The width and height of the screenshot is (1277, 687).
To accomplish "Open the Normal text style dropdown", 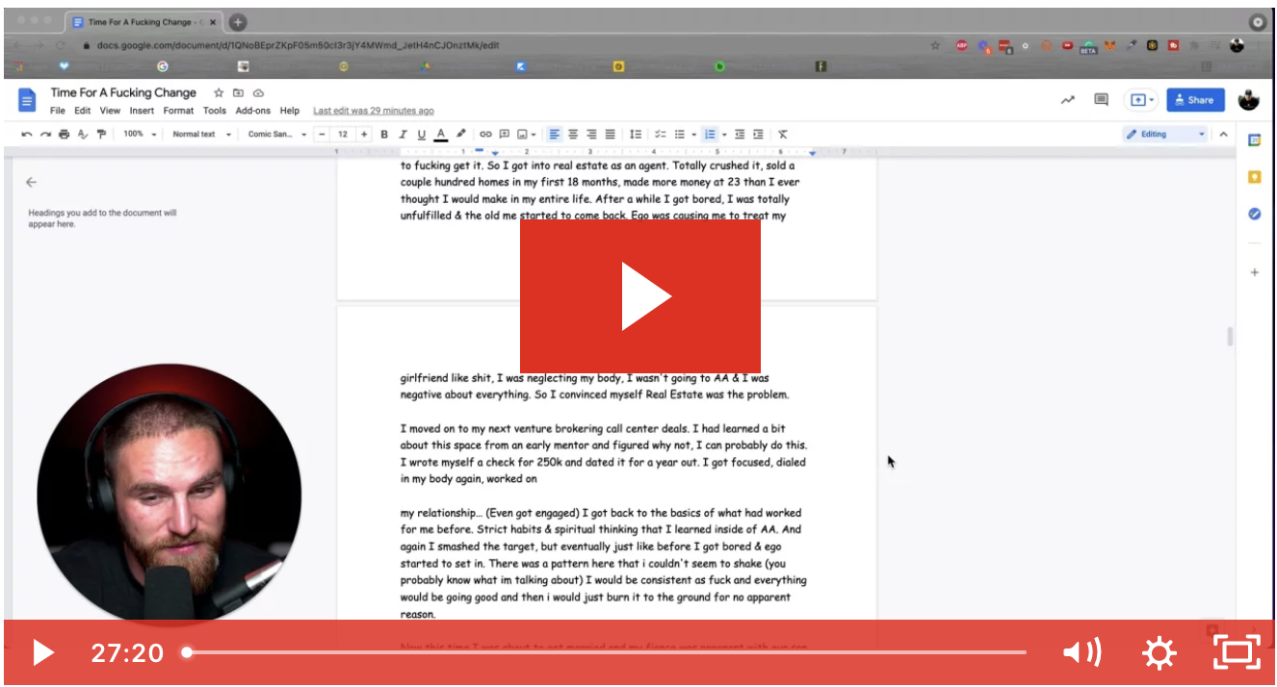I will (201, 135).
